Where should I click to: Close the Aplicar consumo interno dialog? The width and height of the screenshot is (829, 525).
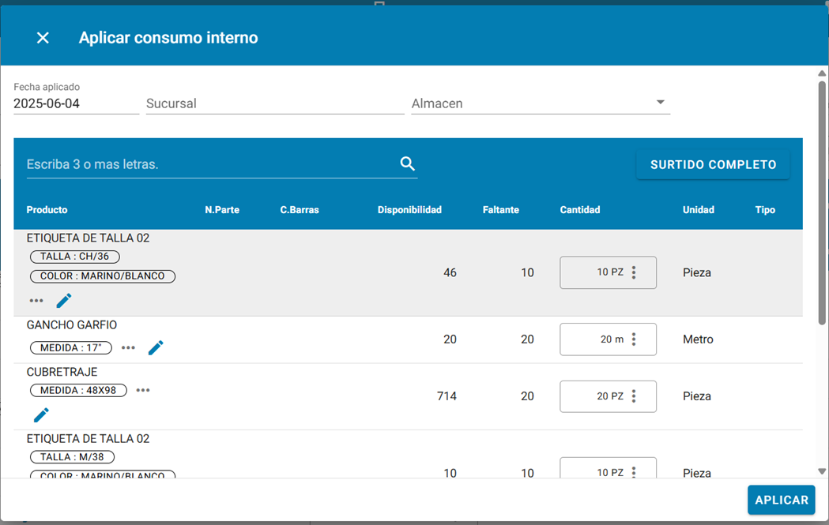43,38
